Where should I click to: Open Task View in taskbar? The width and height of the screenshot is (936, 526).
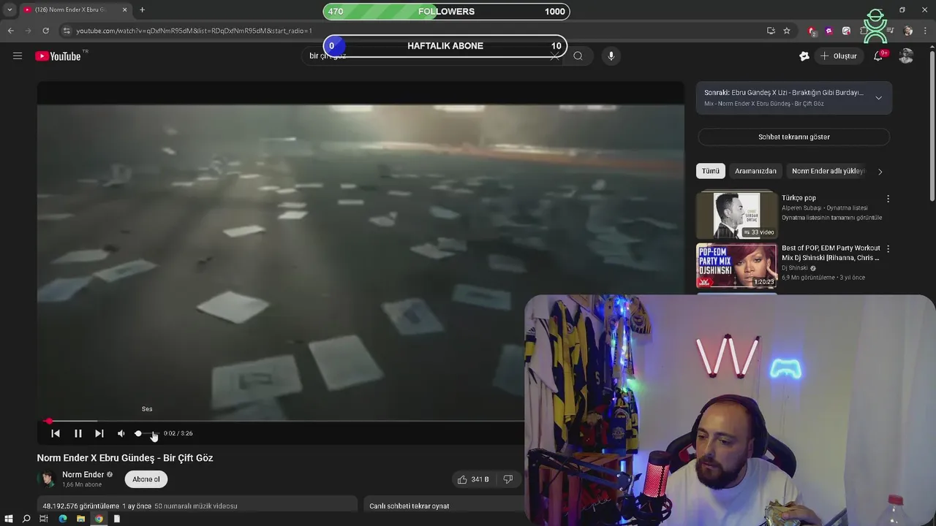click(44, 519)
